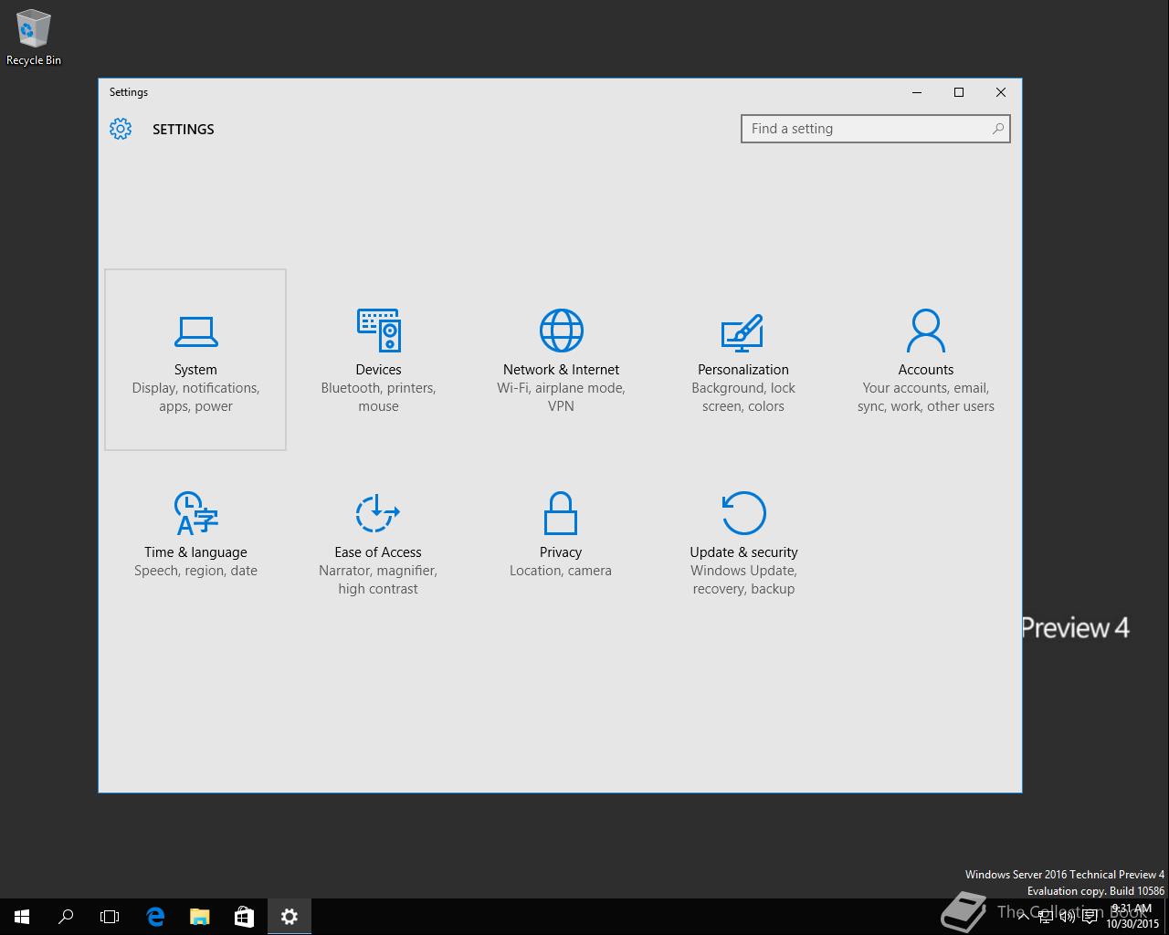Open the Recycle Bin on the desktop
Viewport: 1169px width, 935px height.
(34, 38)
